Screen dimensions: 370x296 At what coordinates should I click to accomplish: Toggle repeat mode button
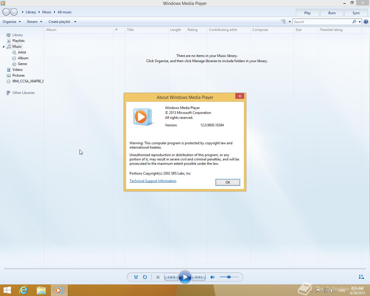(x=145, y=277)
